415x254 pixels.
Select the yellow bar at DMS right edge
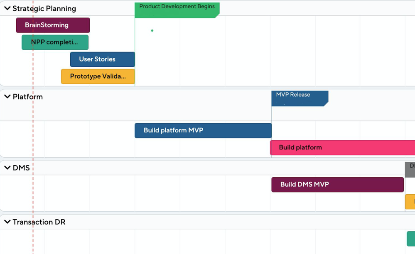(410, 202)
